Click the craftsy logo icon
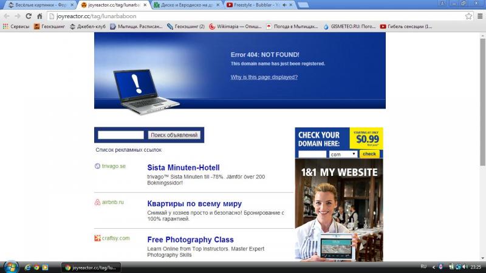Screen dimensions: 486x273 pyautogui.click(x=97, y=238)
